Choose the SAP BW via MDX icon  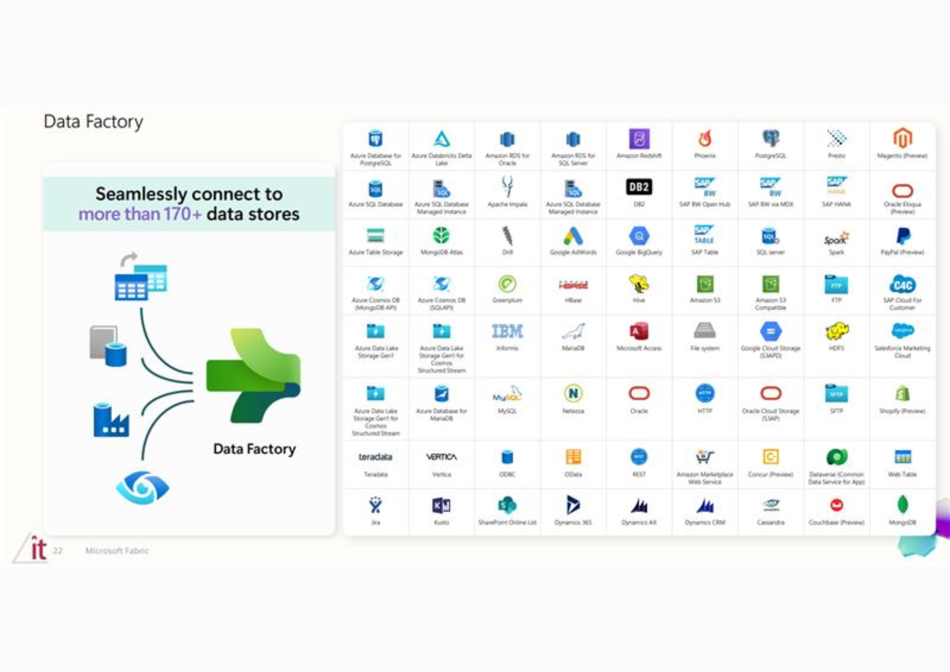[x=770, y=187]
